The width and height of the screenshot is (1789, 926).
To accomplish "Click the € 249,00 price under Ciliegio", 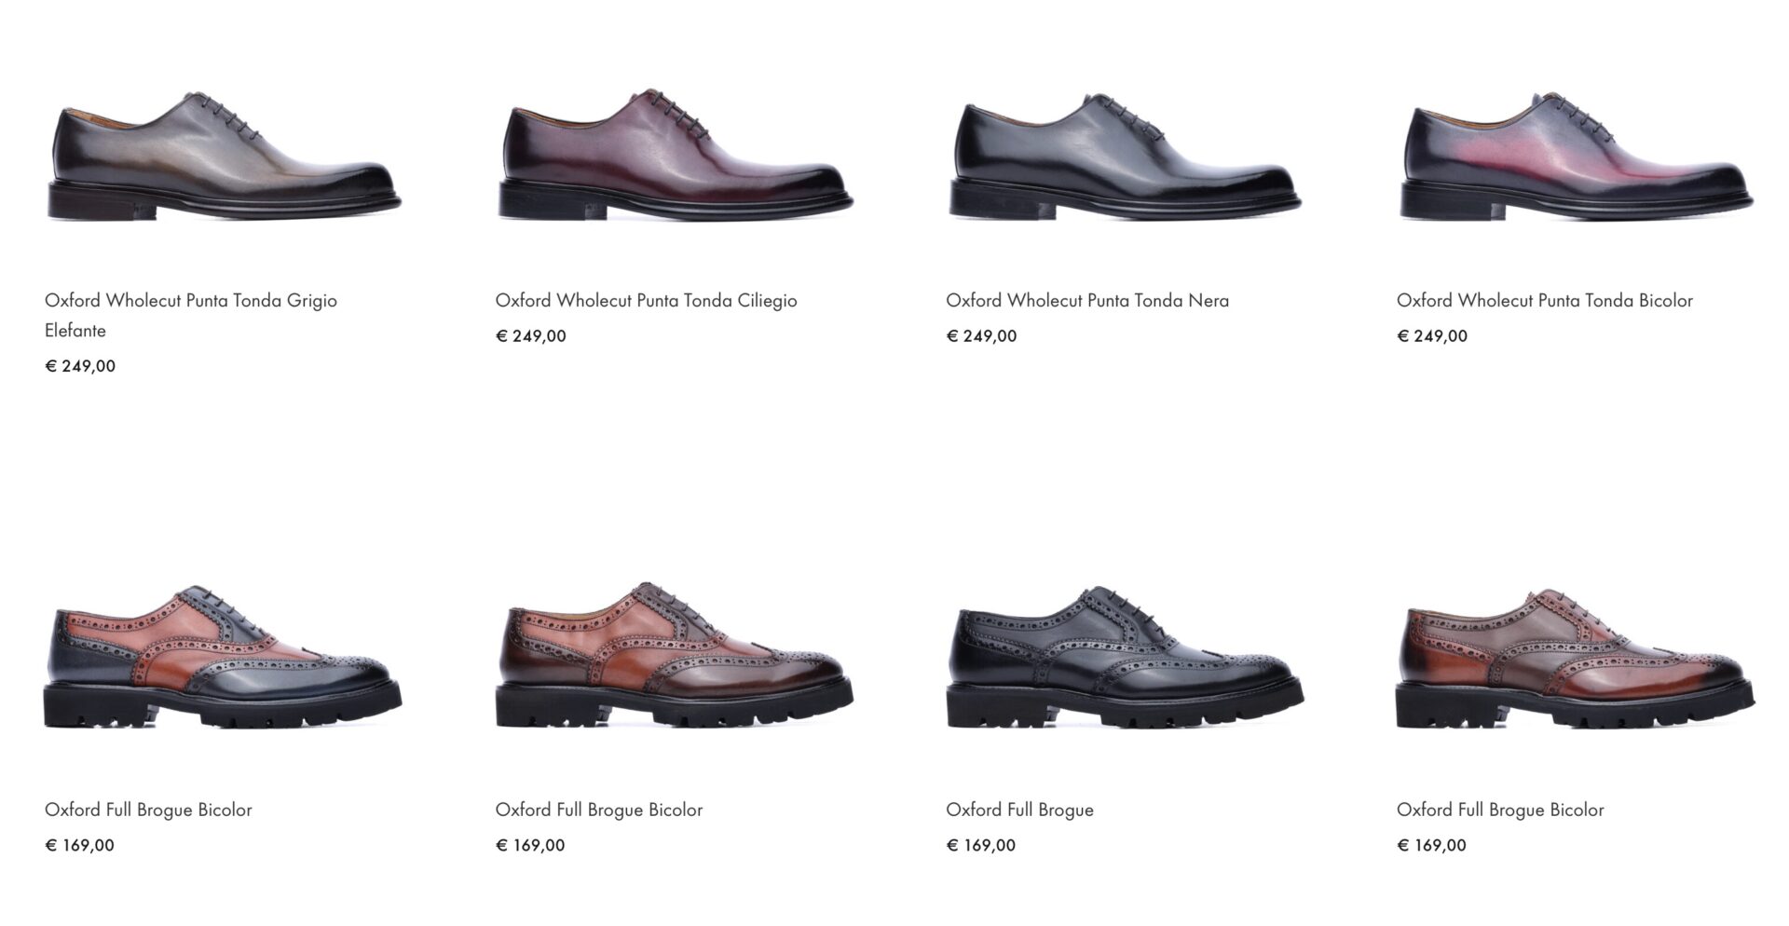I will click(x=531, y=336).
